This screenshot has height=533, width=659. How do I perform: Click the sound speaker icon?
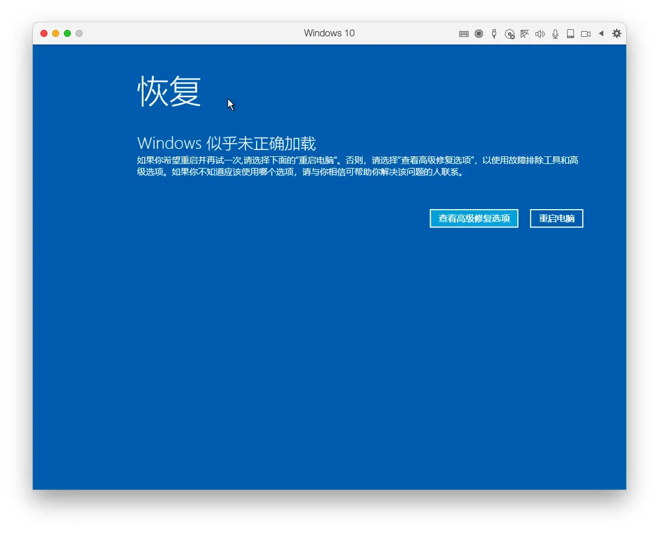(540, 33)
